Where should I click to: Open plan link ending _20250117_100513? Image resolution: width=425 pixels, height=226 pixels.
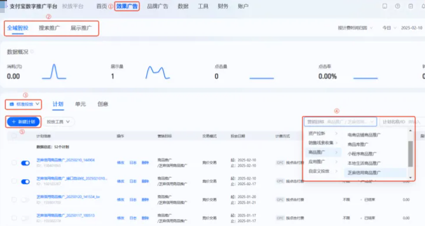[66, 215]
